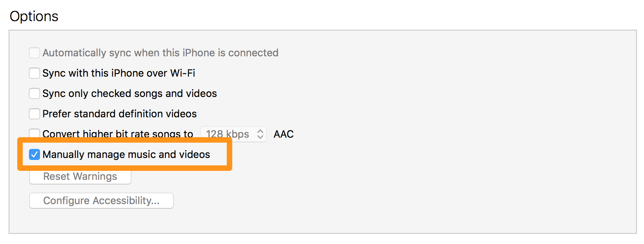Viewport: 644px width, 244px height.
Task: Click the 128 kbps value text
Action: tap(228, 134)
